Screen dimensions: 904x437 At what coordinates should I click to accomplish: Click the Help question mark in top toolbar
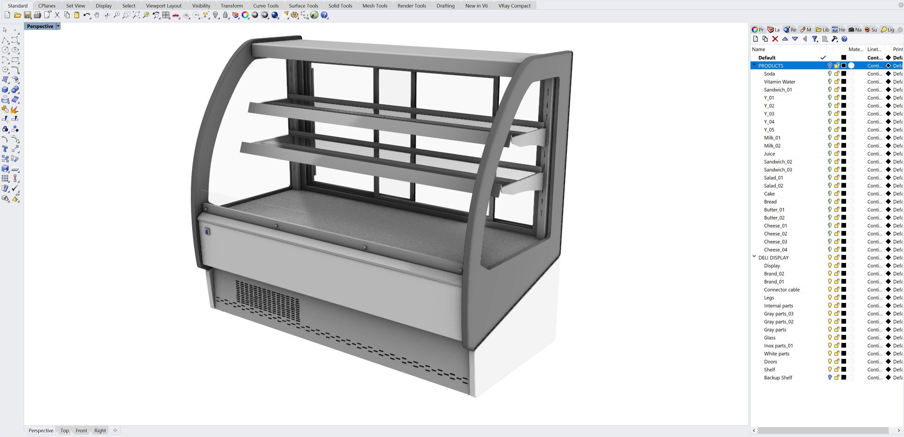pyautogui.click(x=324, y=15)
